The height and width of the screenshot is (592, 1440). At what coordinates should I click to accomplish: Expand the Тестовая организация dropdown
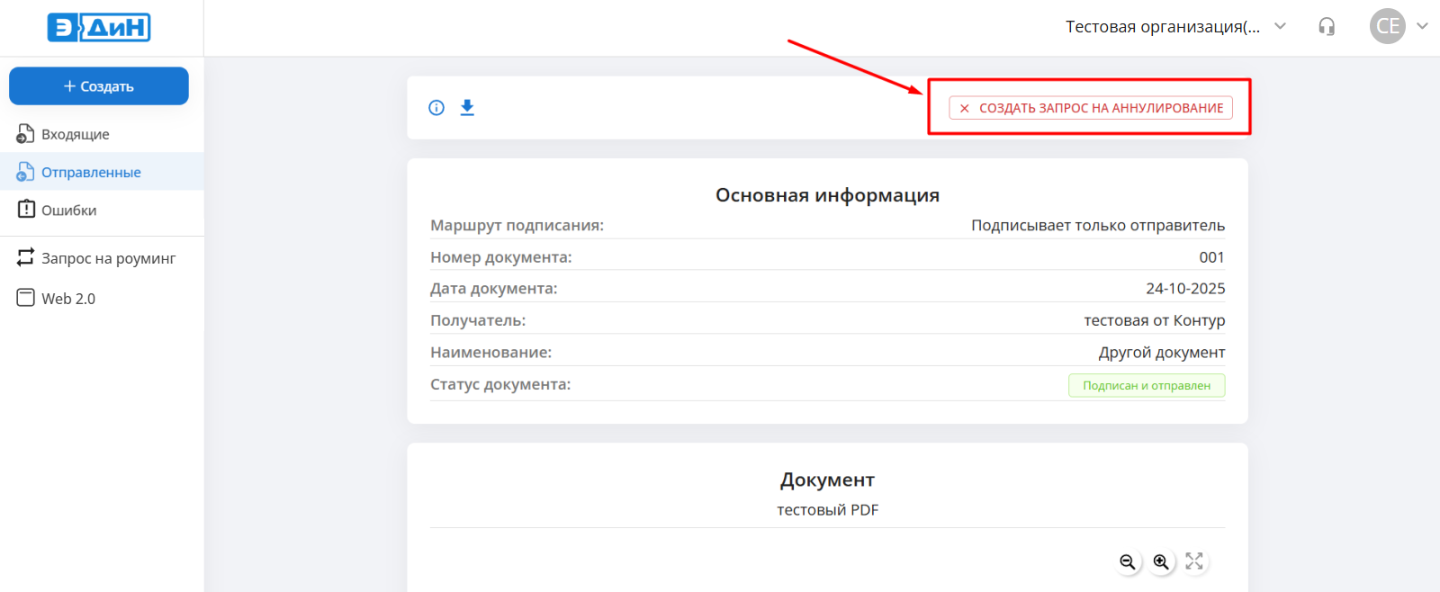click(1280, 26)
